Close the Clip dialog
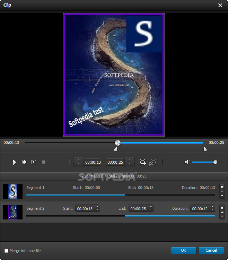Screen dimensions: 228x260 point(220,6)
